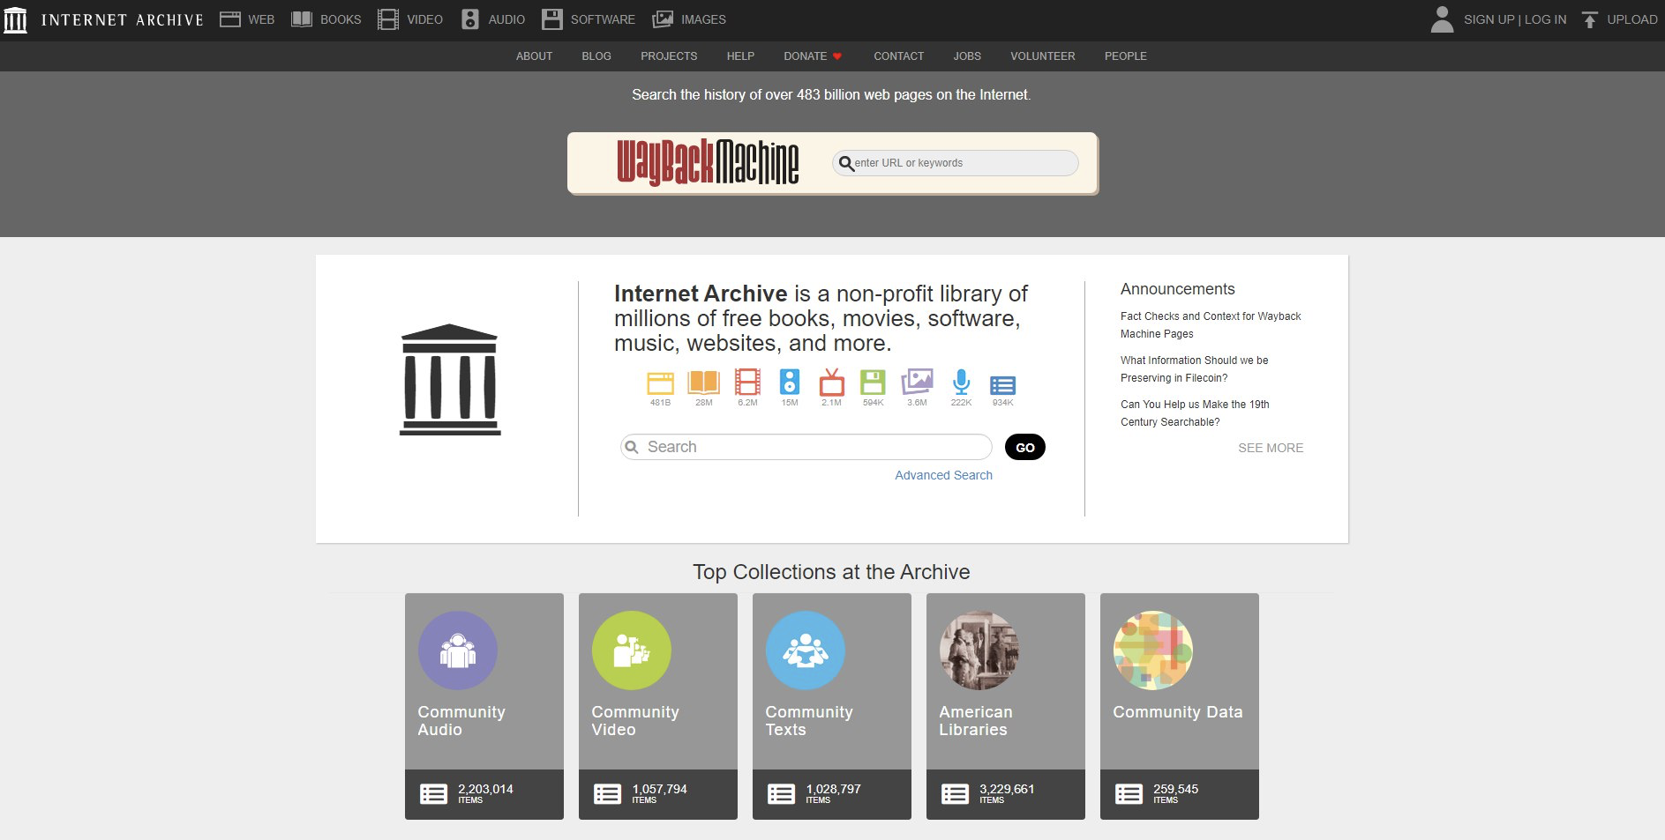This screenshot has height=840, width=1665.
Task: Click SEE MORE under Announcements
Action: (x=1271, y=448)
